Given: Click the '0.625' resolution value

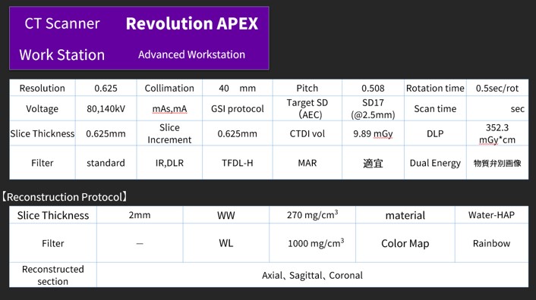Looking at the screenshot, I should point(106,88).
